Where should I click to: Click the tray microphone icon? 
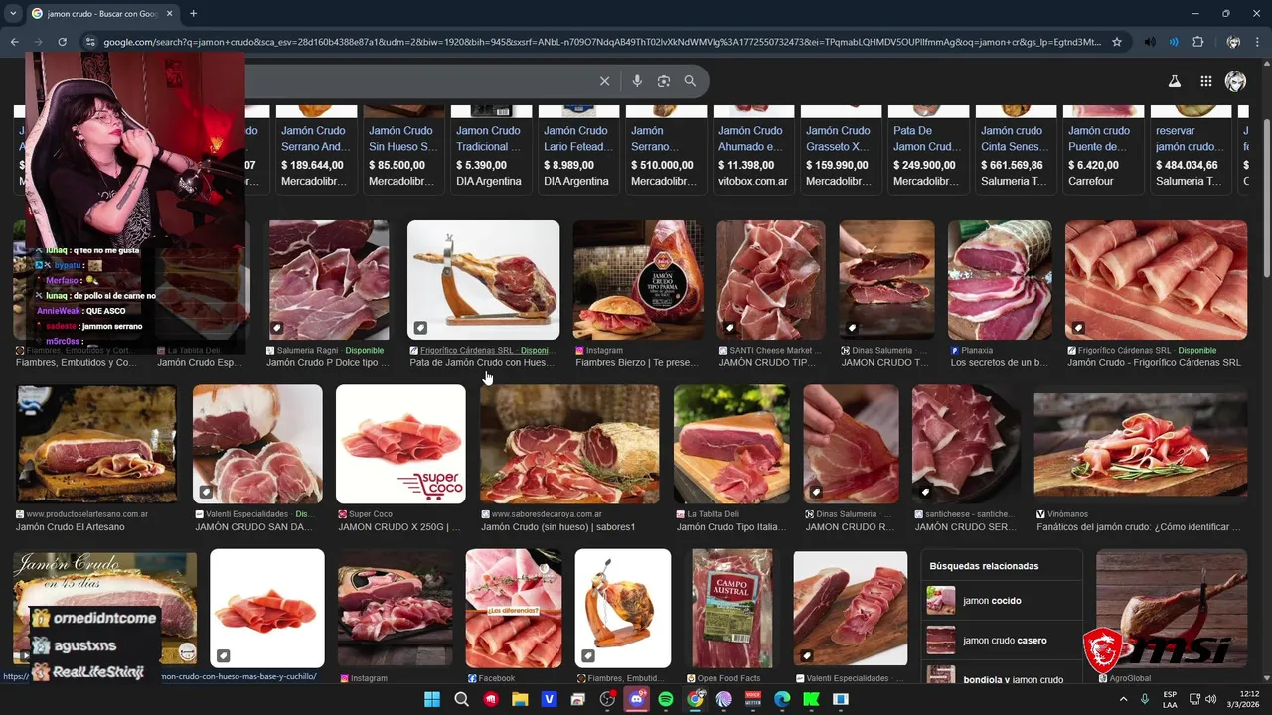tap(1146, 699)
